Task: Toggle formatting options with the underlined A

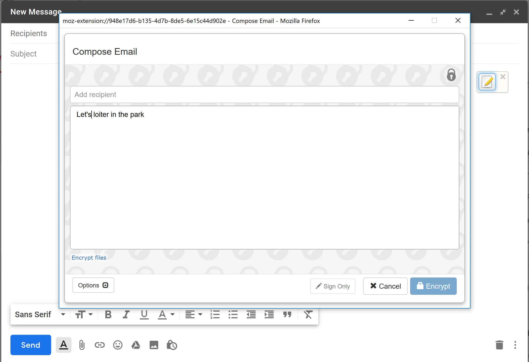Action: [x=64, y=345]
